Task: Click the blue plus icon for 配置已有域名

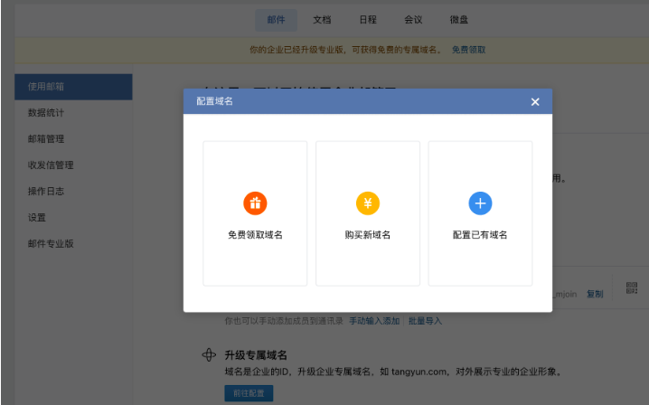Action: pyautogui.click(x=480, y=203)
